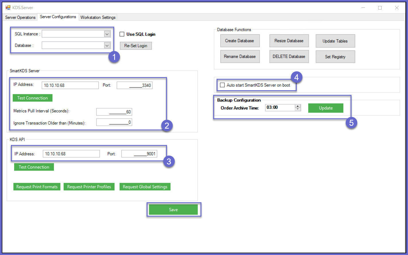Viewport: 408px width, 255px height.
Task: Click the Resize Database button
Action: 289,41
